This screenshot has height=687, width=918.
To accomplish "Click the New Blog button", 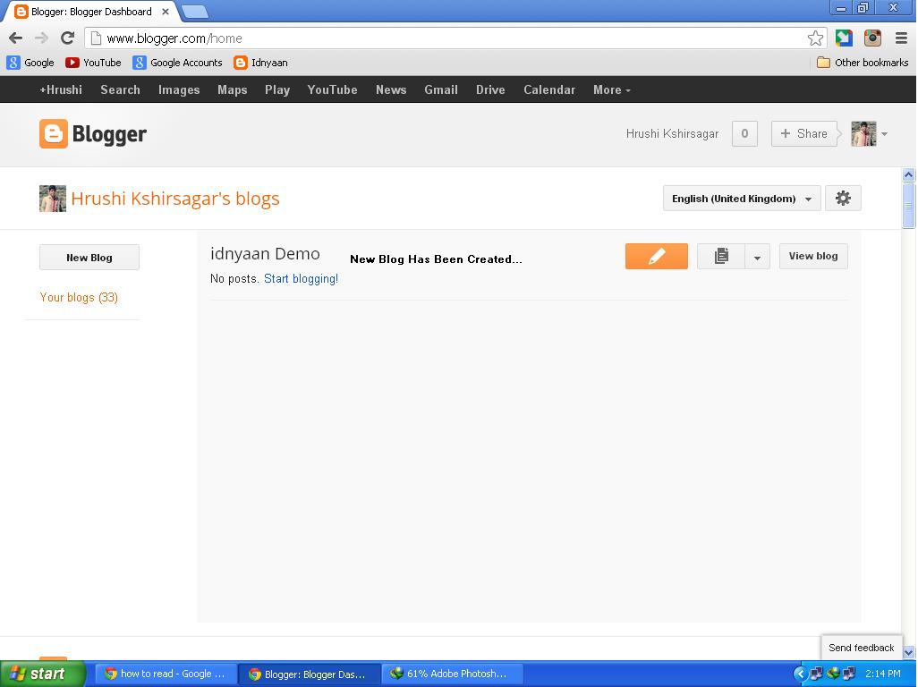I will pyautogui.click(x=89, y=258).
